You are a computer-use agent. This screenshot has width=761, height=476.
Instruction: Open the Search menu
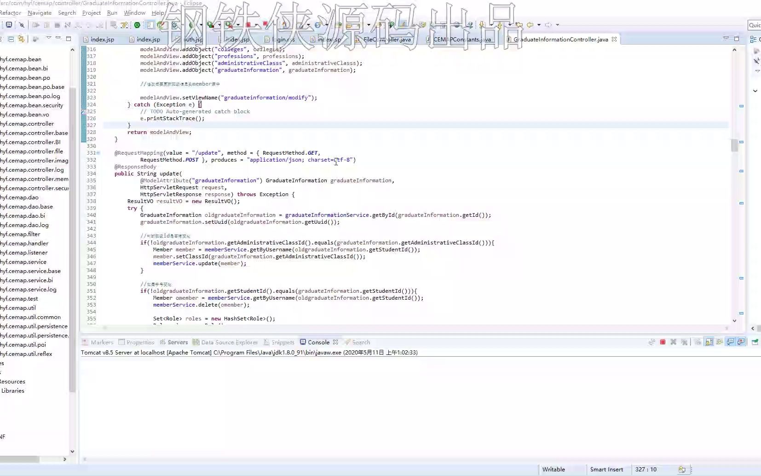point(67,13)
